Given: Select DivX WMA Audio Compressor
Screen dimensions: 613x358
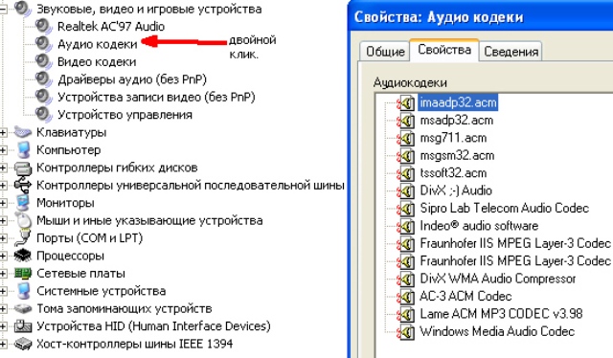Looking at the screenshot, I should coord(498,279).
